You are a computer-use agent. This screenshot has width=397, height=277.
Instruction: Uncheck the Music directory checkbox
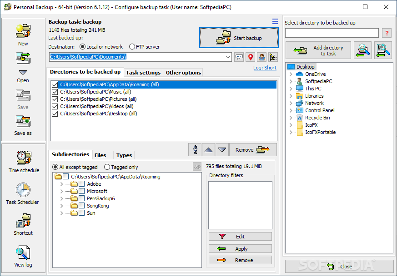pos(55,92)
